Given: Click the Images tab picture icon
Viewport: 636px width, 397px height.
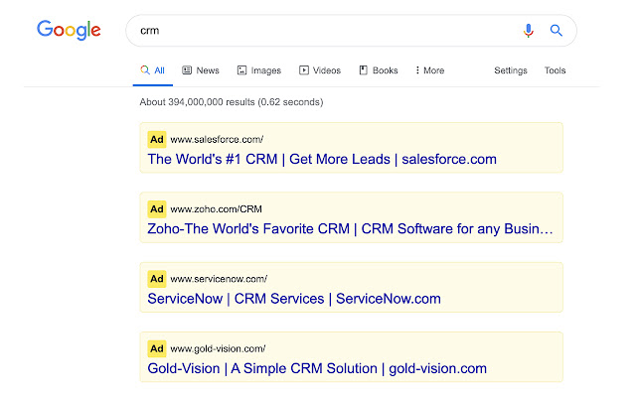Looking at the screenshot, I should (x=241, y=70).
